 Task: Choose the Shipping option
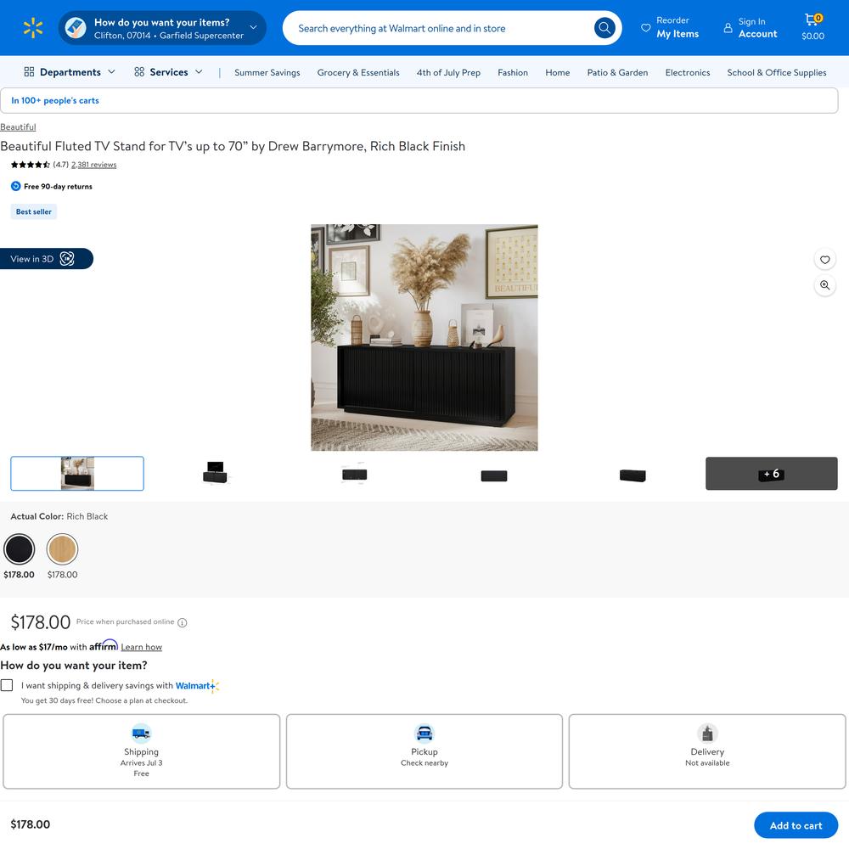point(141,751)
